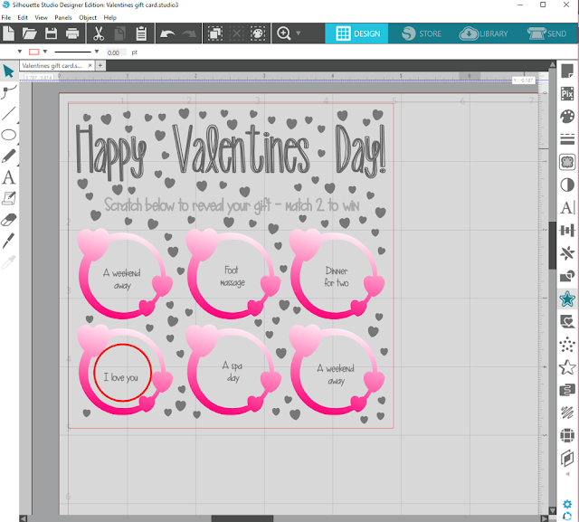Open the Replicate panel

[567, 253]
